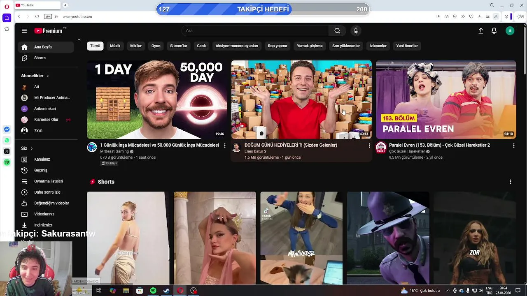Expand Siz section chevron
The image size is (527, 296).
[x=31, y=148]
